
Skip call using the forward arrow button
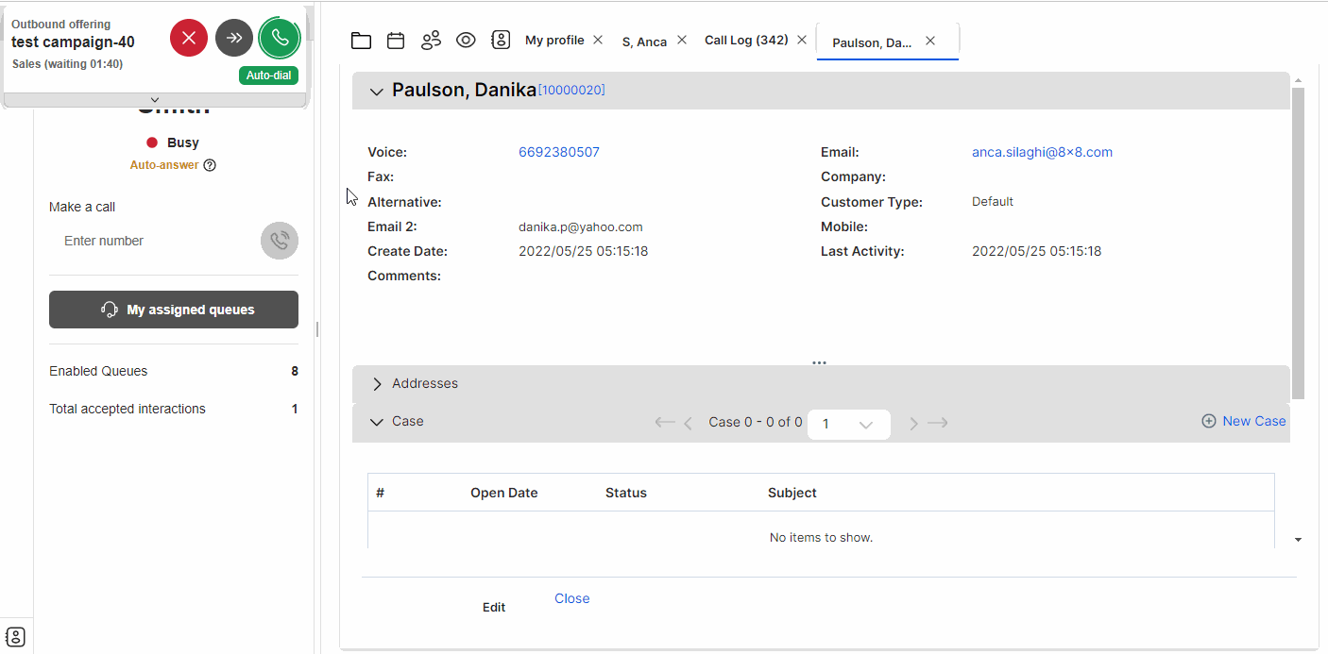tap(234, 38)
